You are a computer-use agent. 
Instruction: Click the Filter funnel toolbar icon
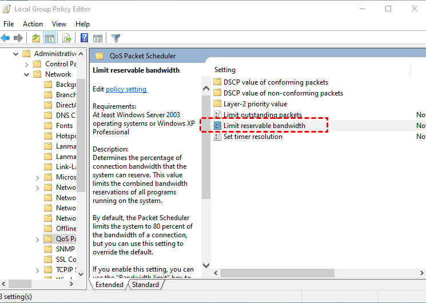point(116,38)
